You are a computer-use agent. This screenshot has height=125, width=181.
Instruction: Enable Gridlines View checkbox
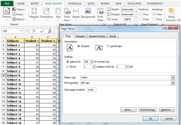(141, 14)
